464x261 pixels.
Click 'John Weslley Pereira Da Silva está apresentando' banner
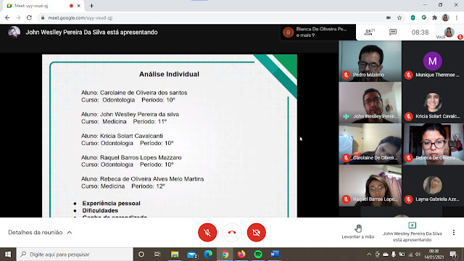(x=91, y=32)
